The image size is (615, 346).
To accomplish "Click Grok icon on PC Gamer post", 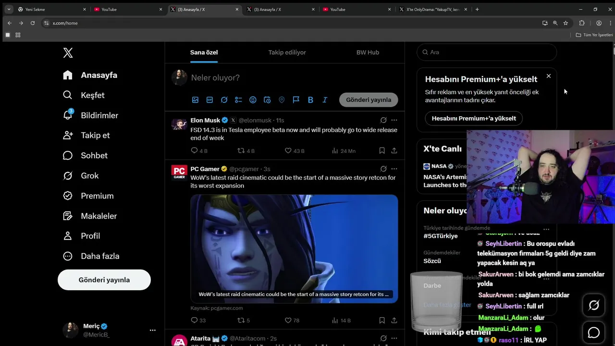I will (383, 169).
